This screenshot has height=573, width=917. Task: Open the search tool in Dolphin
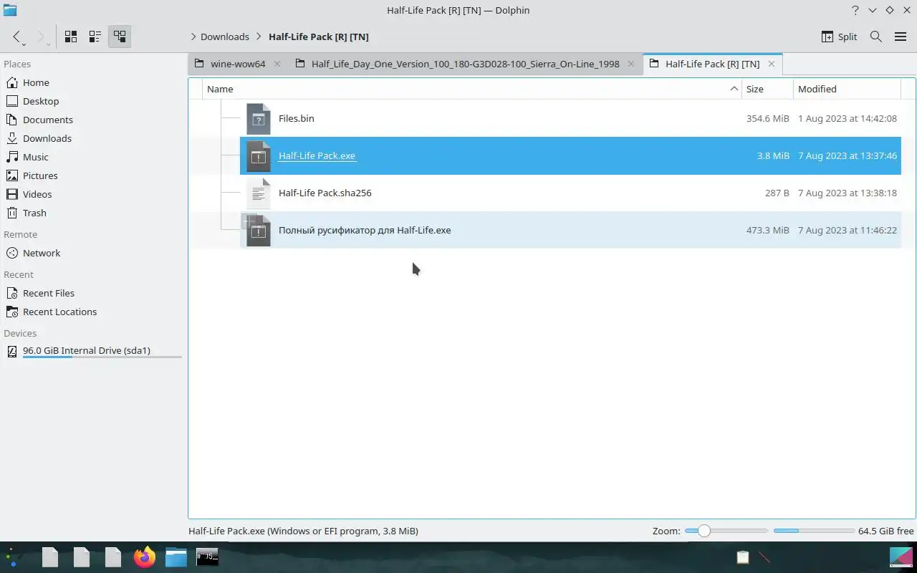click(x=875, y=37)
